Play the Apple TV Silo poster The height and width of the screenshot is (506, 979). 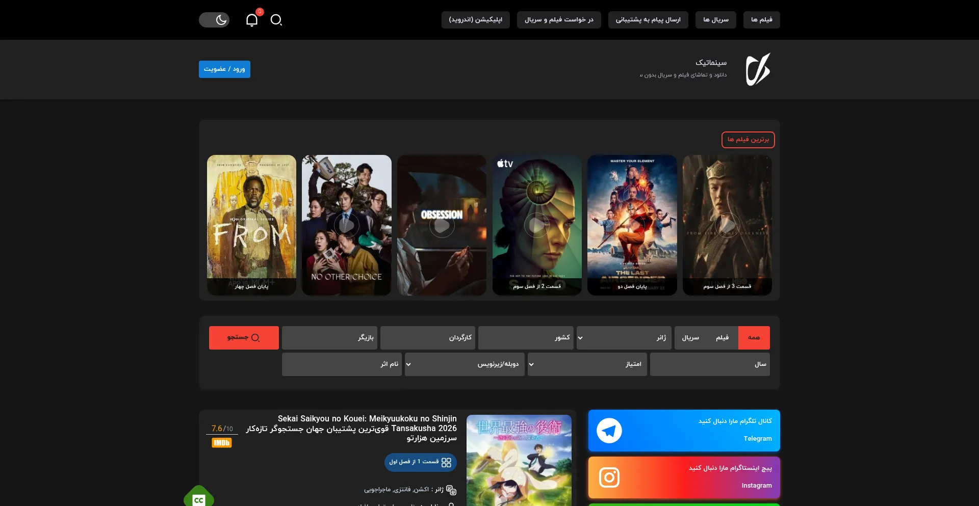pos(537,225)
